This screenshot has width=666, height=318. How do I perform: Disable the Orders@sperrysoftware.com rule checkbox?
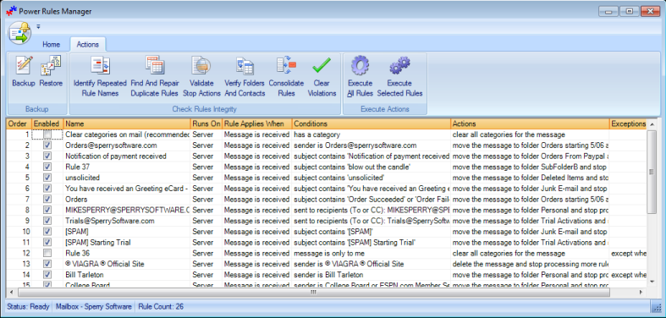click(47, 145)
